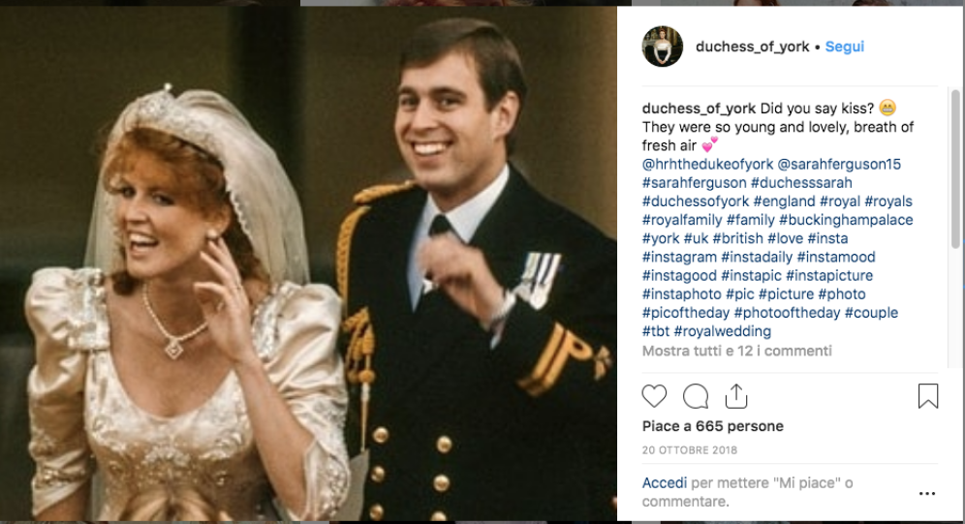Click the duchess_of_york profile avatar

tap(663, 46)
